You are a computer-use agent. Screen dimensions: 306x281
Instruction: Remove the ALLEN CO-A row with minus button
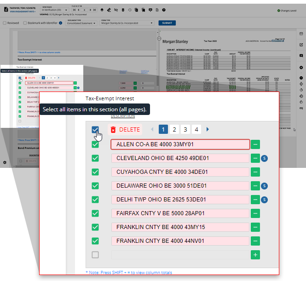[255, 144]
